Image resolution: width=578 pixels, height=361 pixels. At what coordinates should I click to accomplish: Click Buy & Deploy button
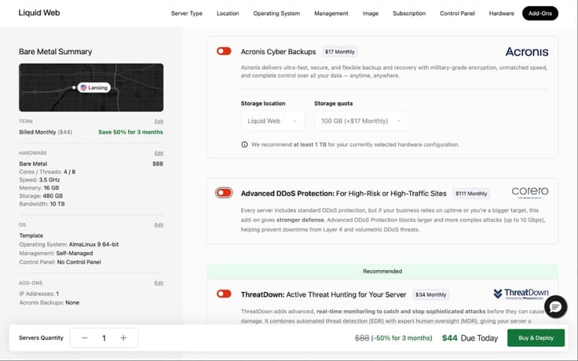click(x=536, y=337)
